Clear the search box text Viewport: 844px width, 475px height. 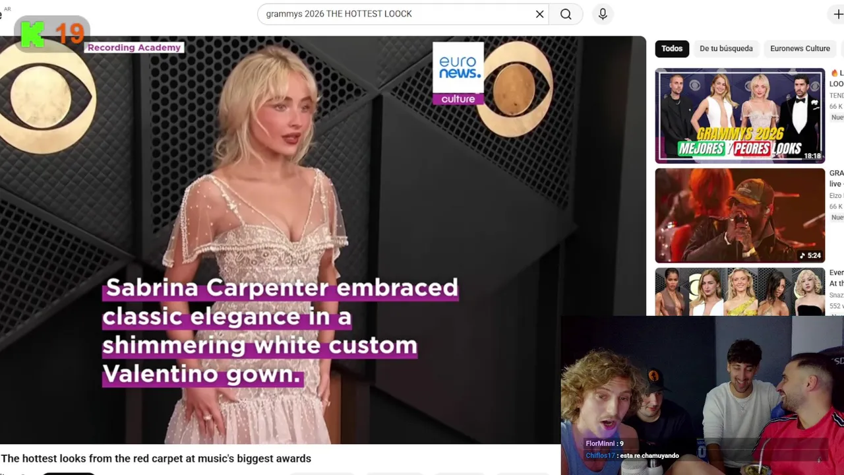(x=539, y=14)
